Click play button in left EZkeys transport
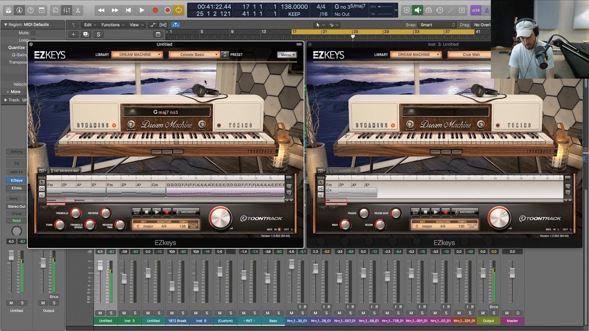Screen dimensions: 589x331 [156, 212]
